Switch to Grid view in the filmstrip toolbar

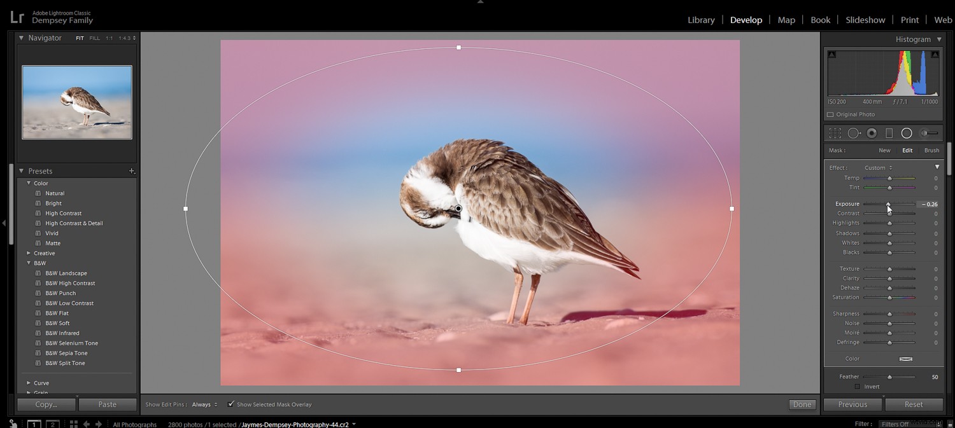tap(74, 423)
